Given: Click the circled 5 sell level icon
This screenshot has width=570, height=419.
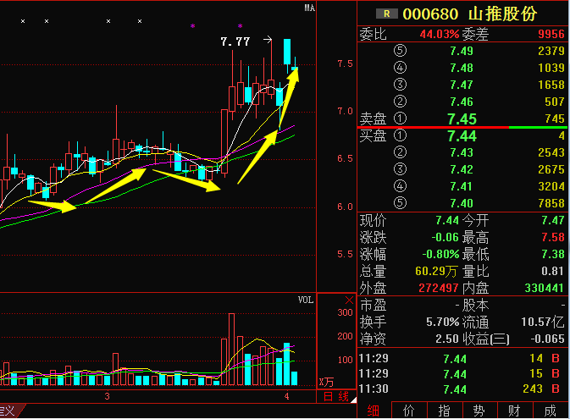Looking at the screenshot, I should (400, 51).
